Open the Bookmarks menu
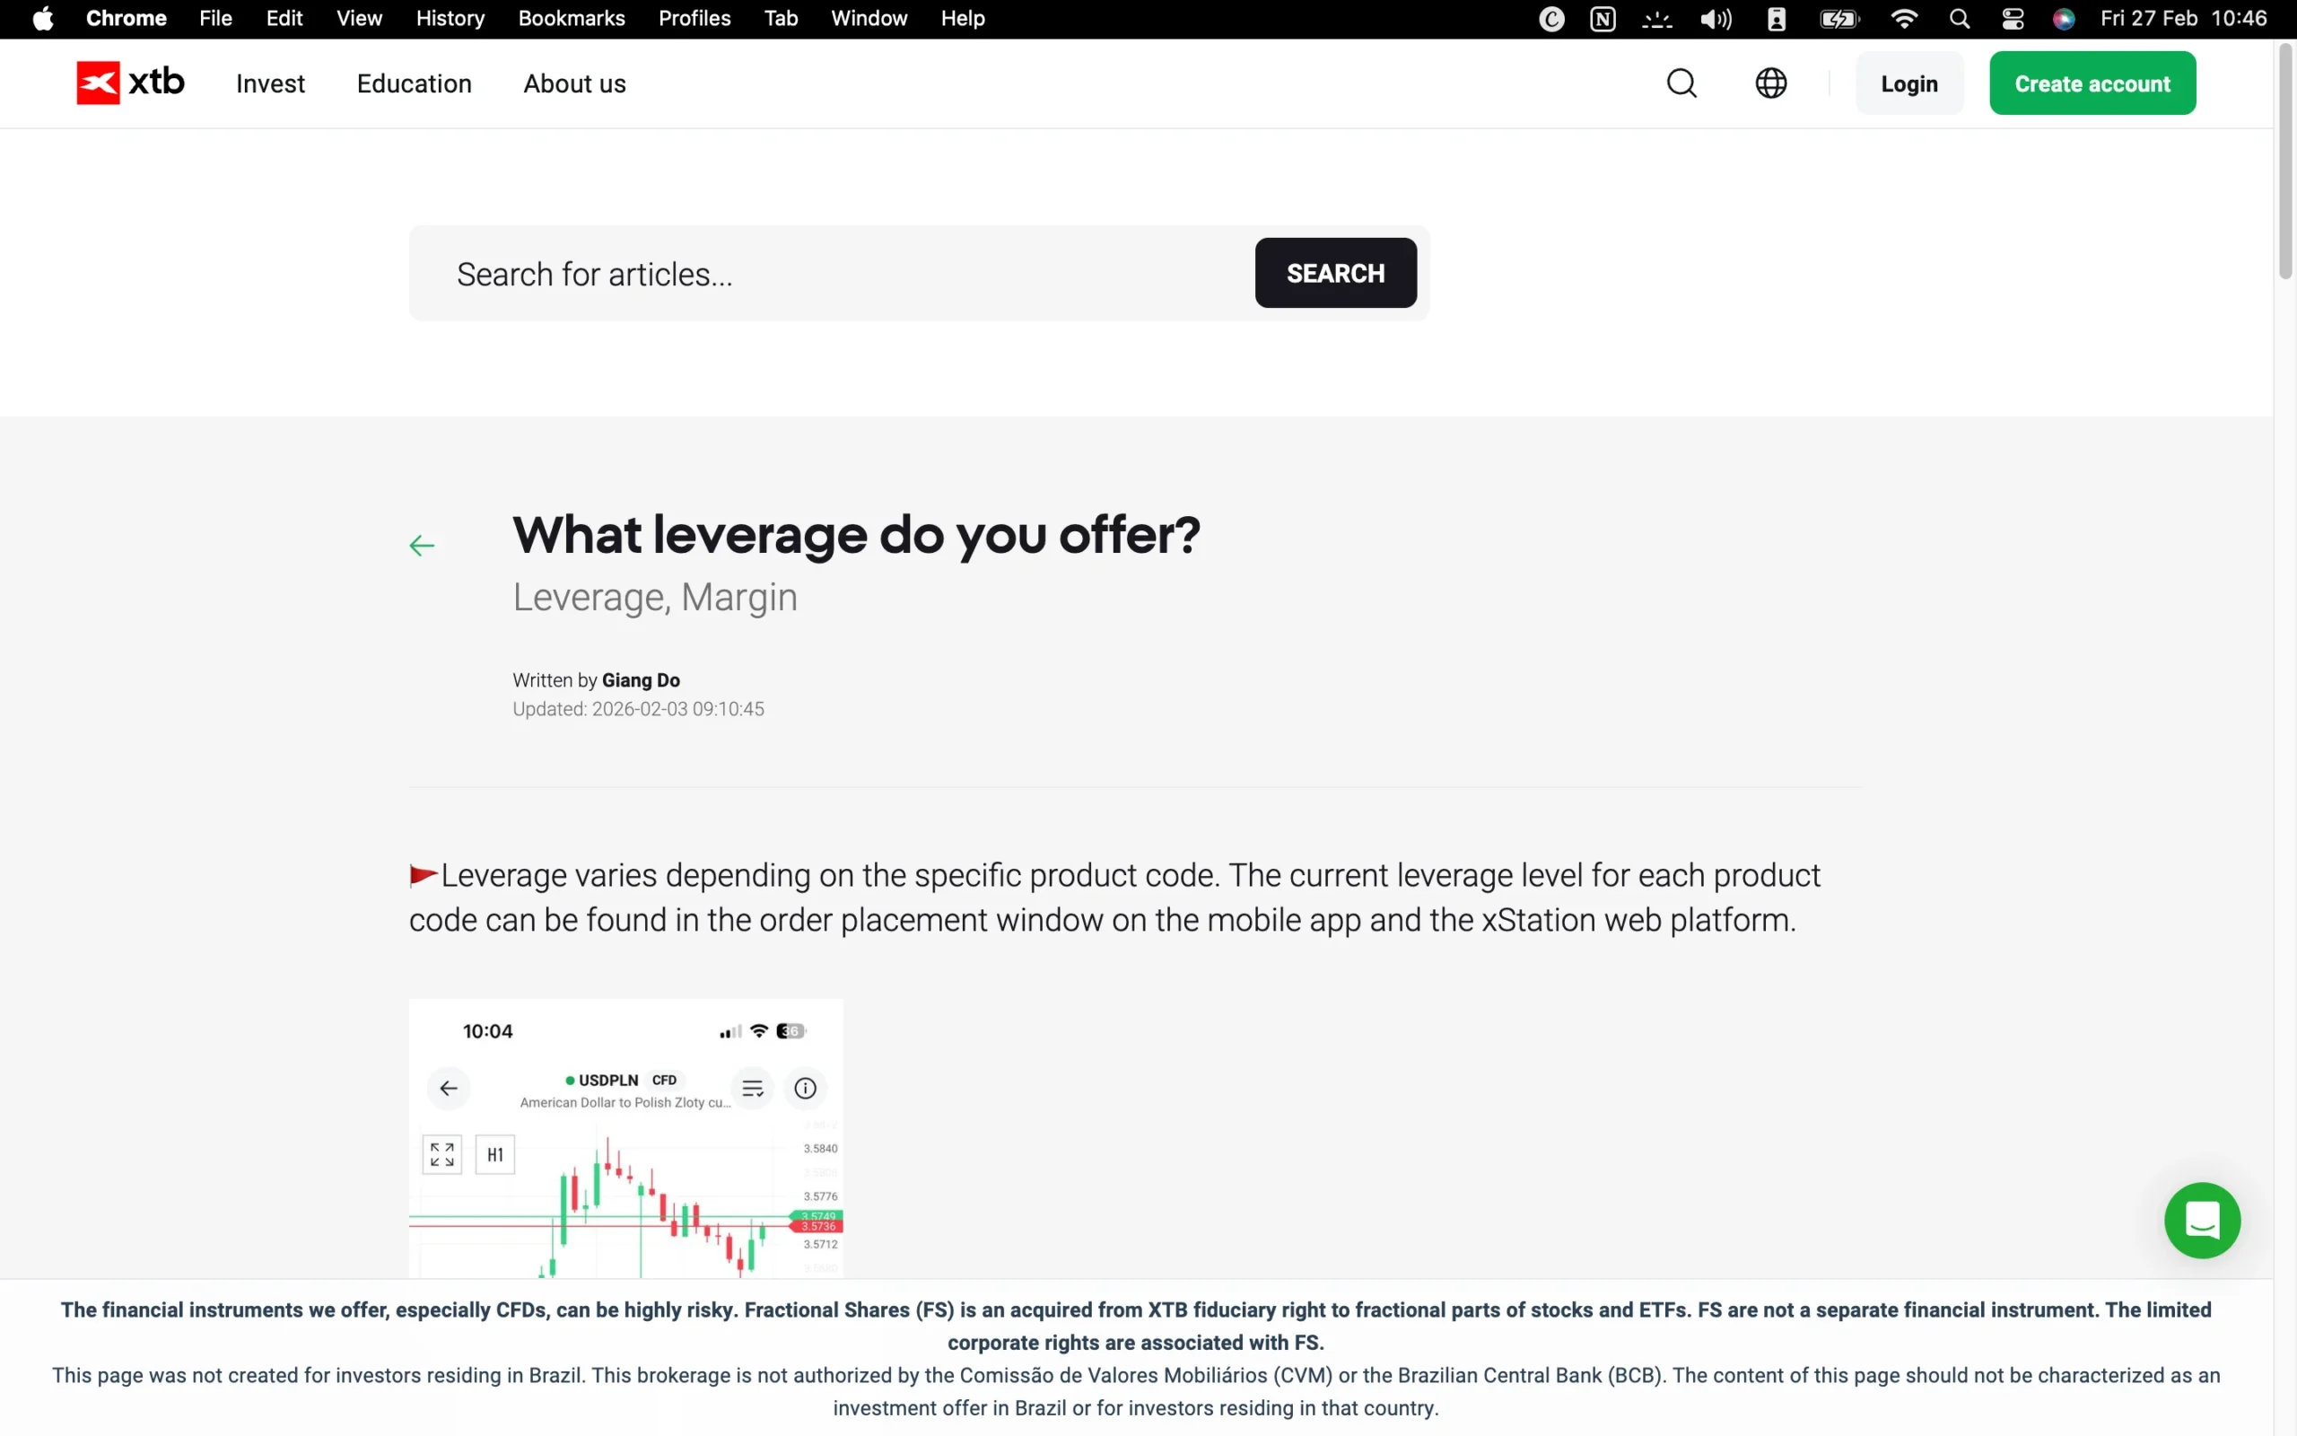This screenshot has width=2297, height=1436. (572, 18)
